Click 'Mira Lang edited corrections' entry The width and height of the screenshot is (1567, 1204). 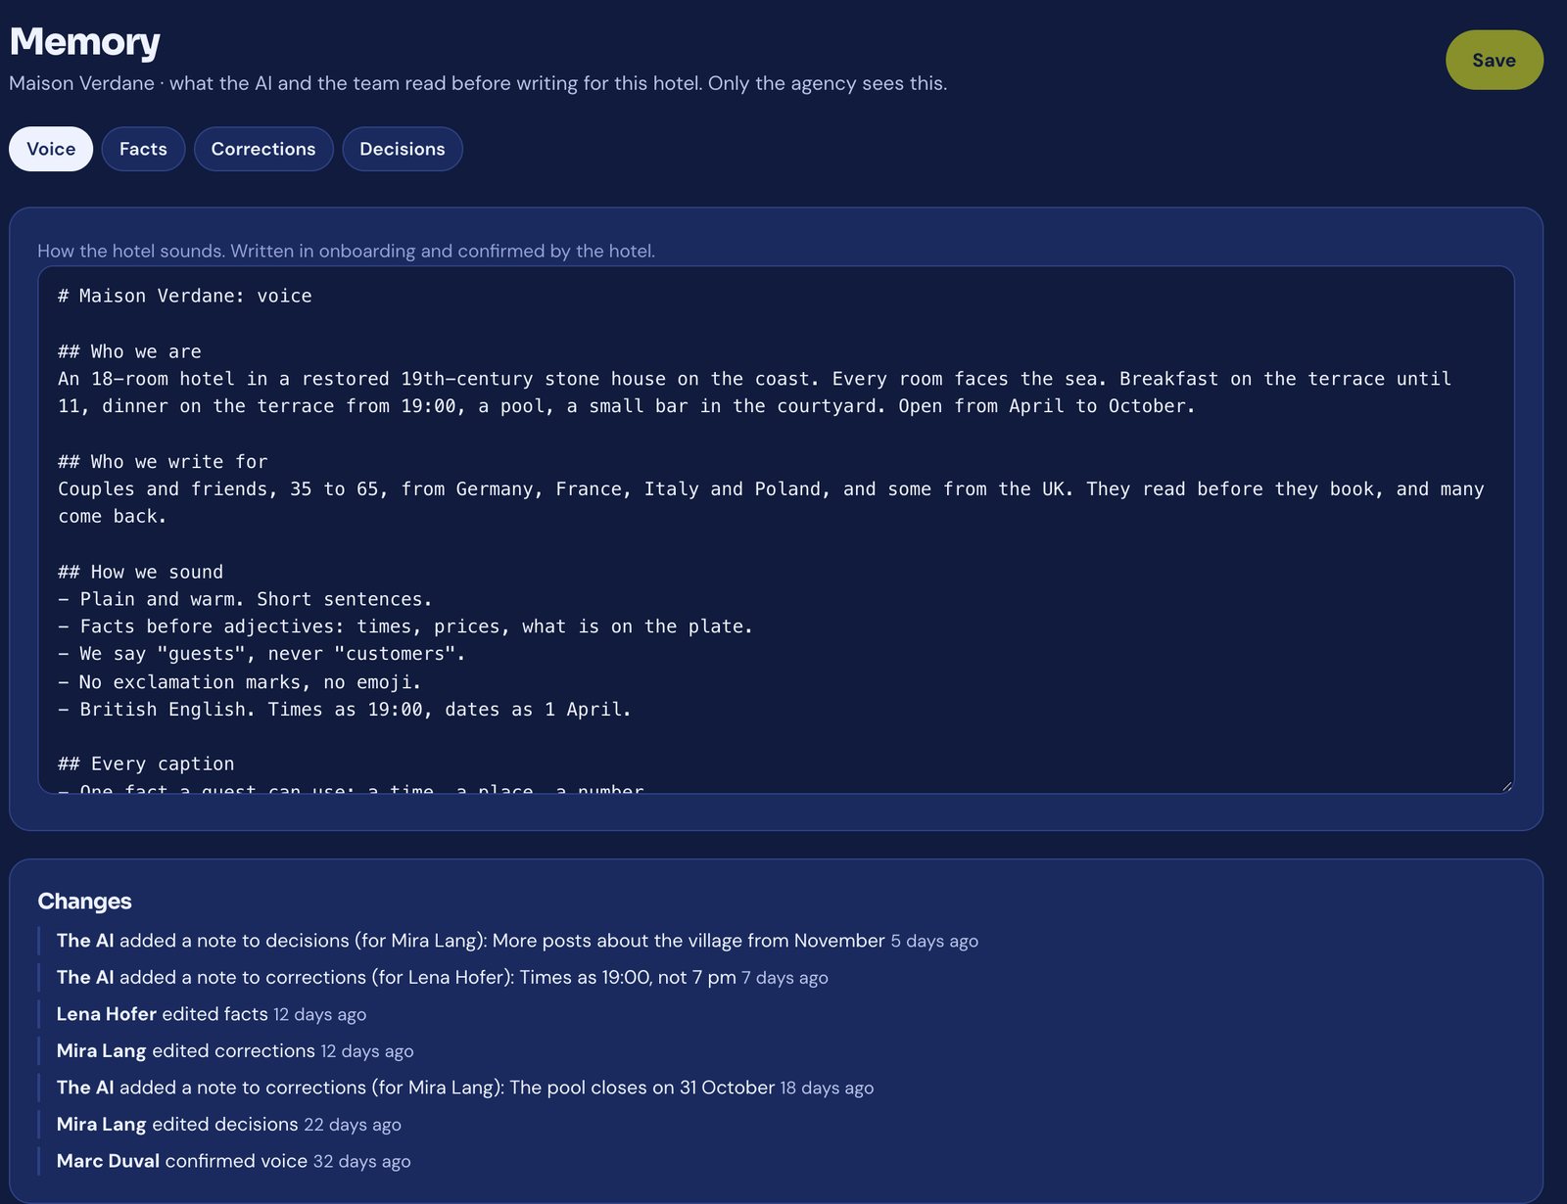click(234, 1050)
